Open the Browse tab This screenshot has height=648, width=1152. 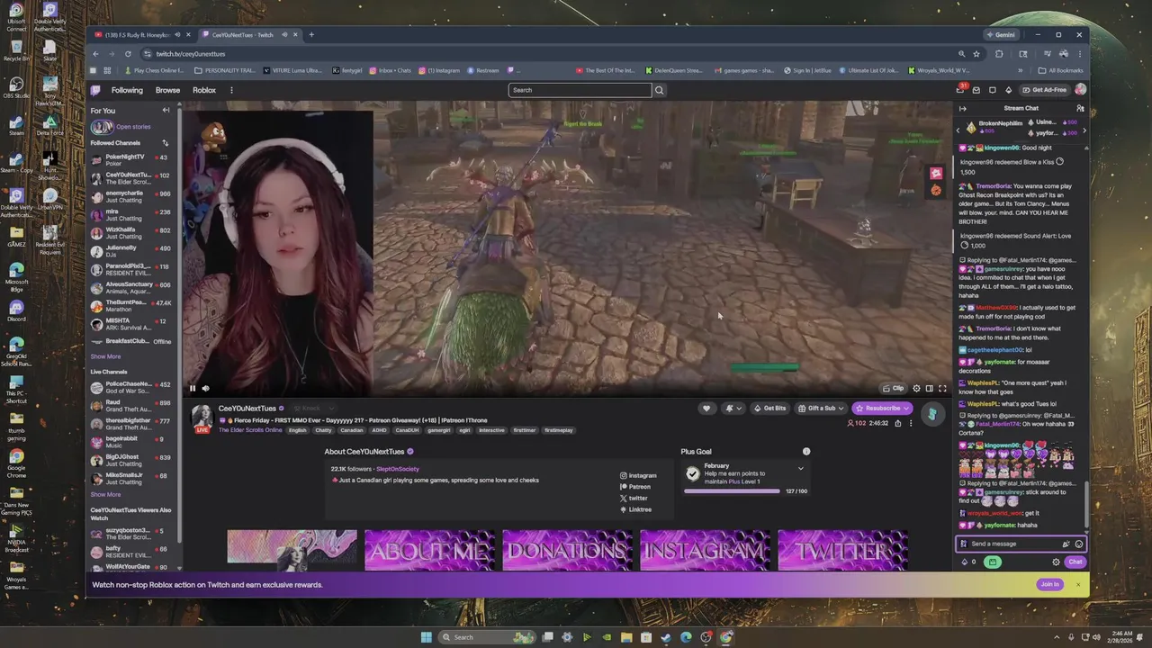pos(167,90)
